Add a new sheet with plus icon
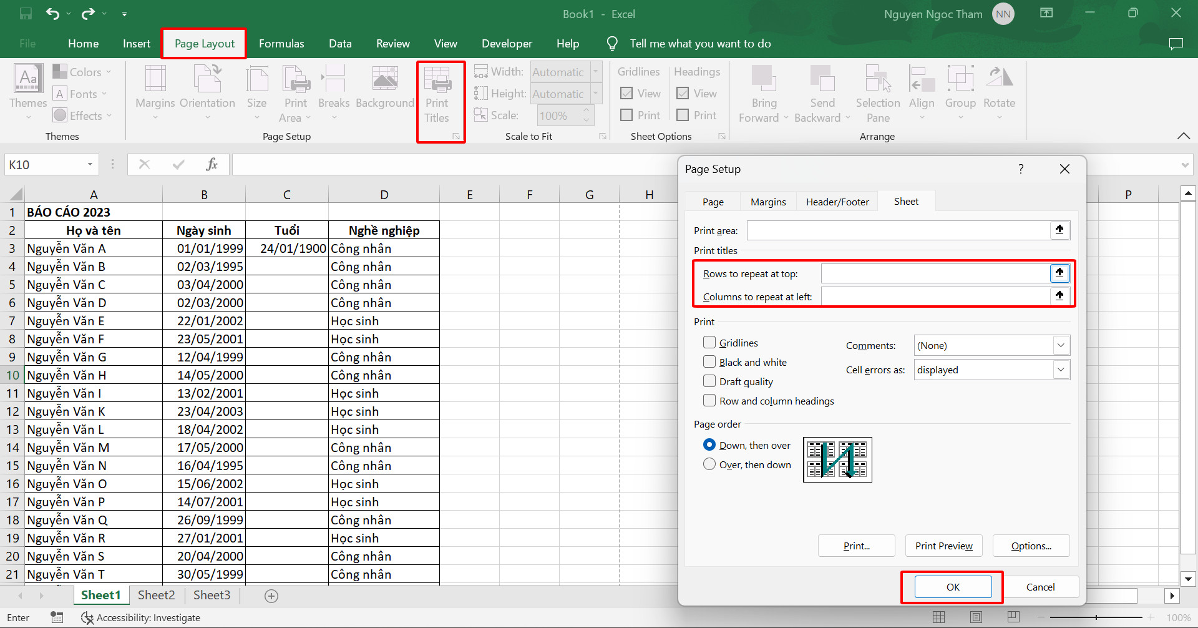This screenshot has width=1198, height=628. tap(271, 596)
